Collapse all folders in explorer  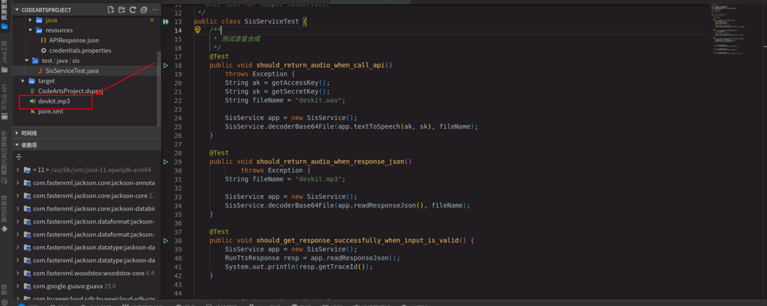pos(144,10)
